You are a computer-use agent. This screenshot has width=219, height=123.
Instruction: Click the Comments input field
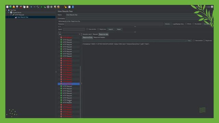(x=139, y=18)
